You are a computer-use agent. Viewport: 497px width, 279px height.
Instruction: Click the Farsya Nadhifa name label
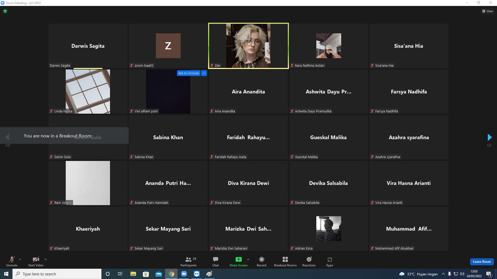(x=386, y=111)
